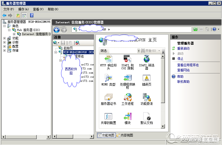Click the up-one-level folder toolbar icon
Screen dimensions: 222x145
pyautogui.click(x=18, y=15)
